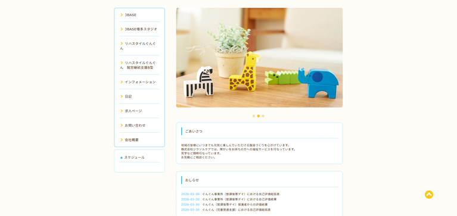Open news ぐんぐん事業所 自己評価結果 entry

point(240,199)
